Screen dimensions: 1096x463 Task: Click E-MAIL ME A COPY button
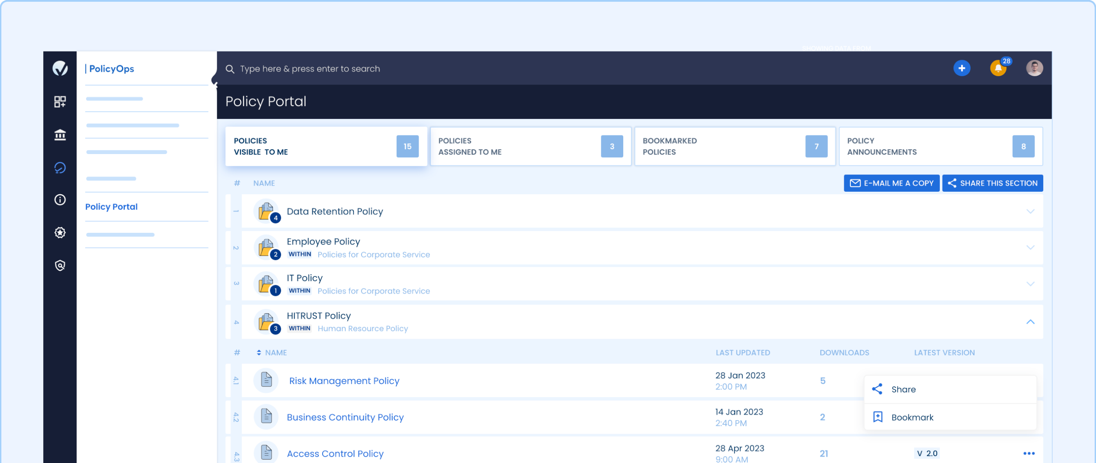tap(891, 183)
